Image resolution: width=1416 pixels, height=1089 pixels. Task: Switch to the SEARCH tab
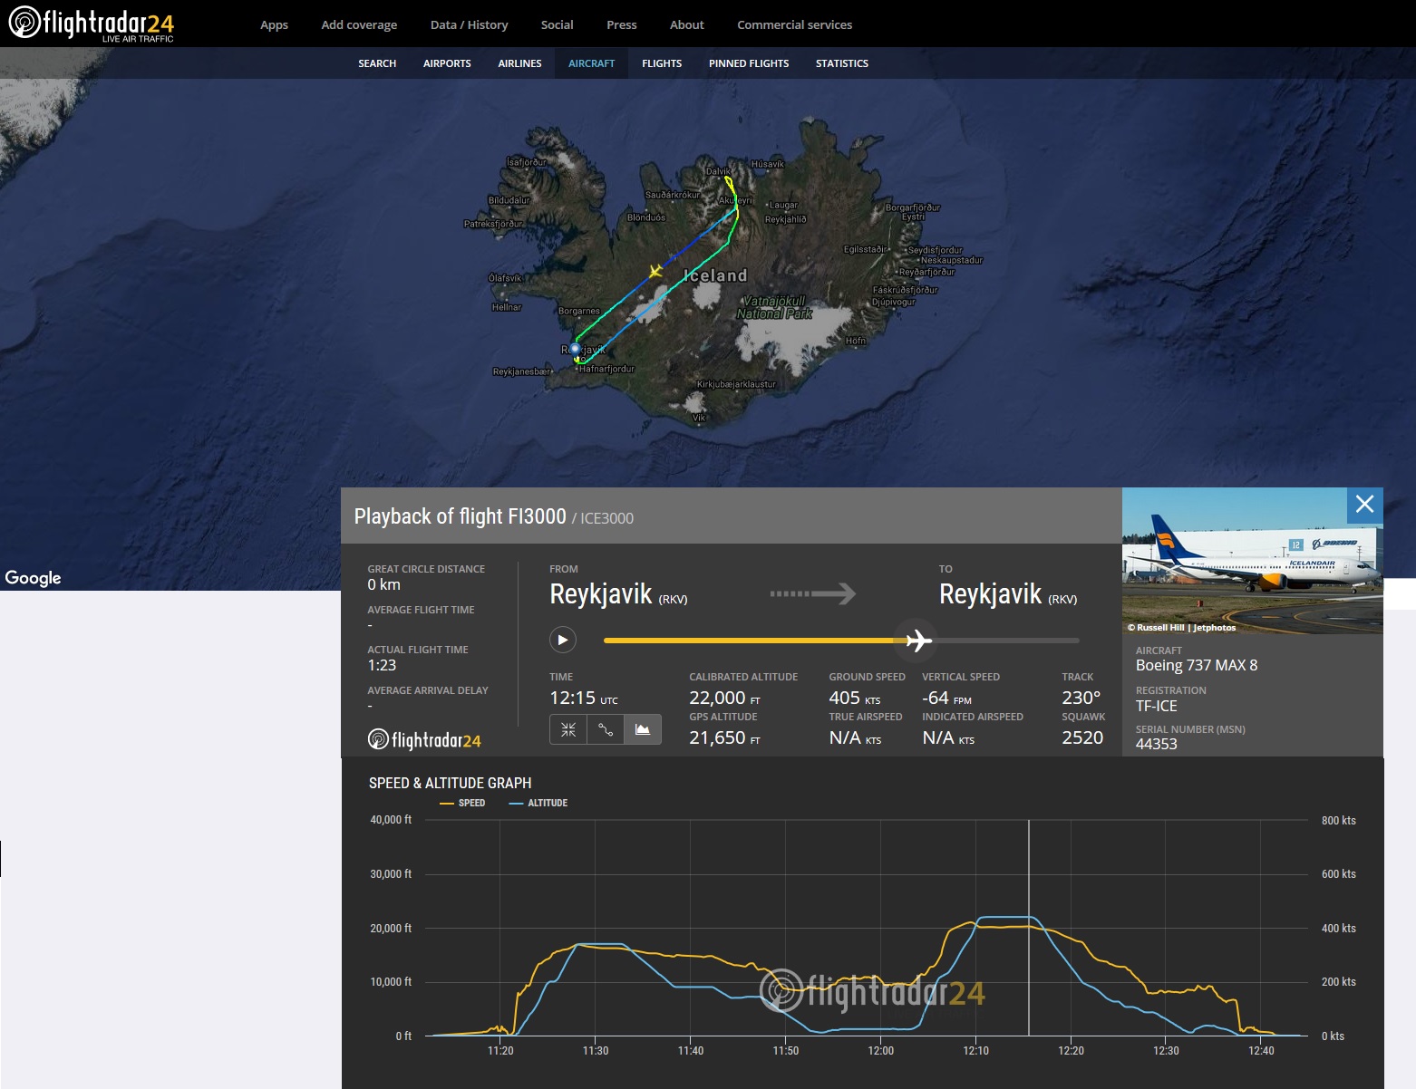tap(377, 63)
